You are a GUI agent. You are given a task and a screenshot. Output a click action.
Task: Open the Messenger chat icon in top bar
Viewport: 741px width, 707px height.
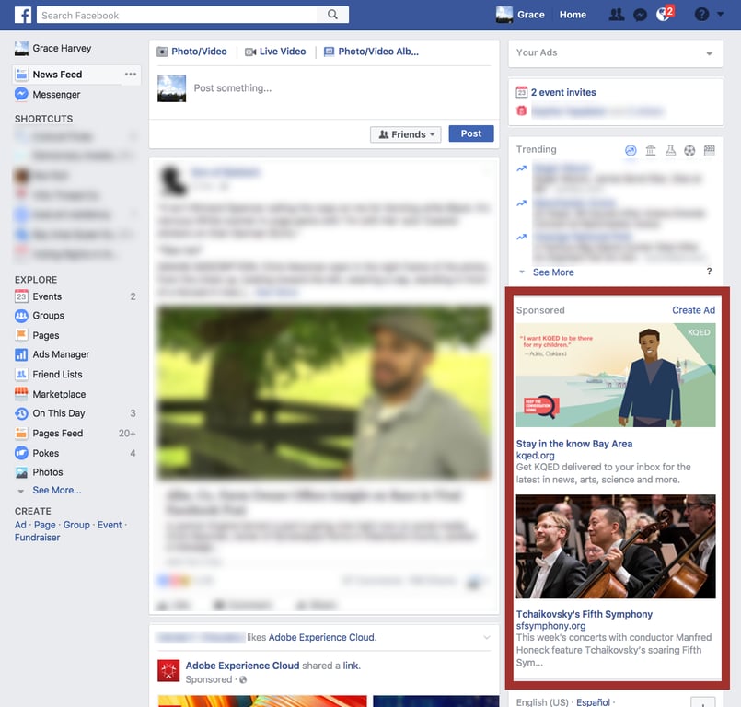640,15
